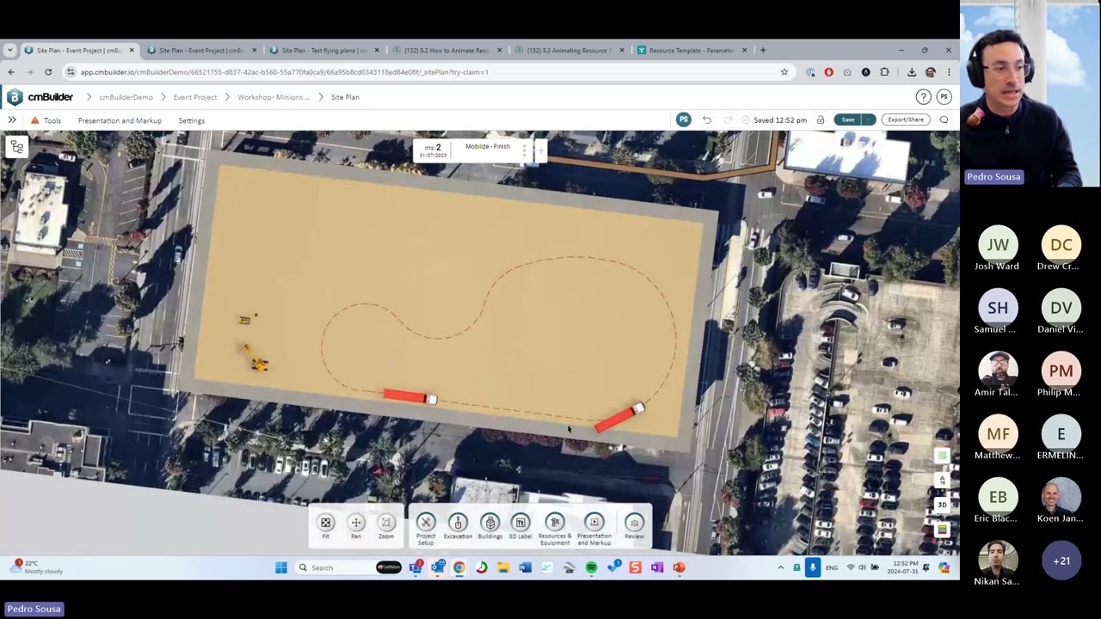1101x619 pixels.
Task: Undo the last action
Action: tap(707, 120)
